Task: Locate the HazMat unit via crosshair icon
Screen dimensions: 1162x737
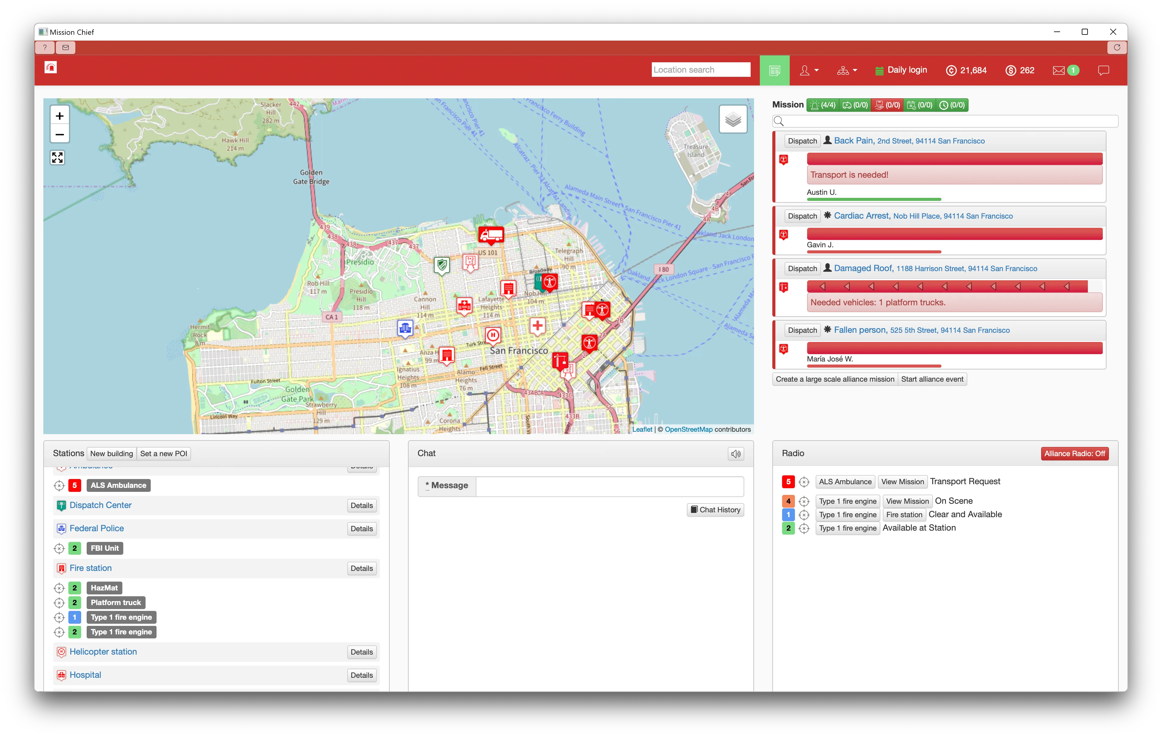Action: point(59,588)
